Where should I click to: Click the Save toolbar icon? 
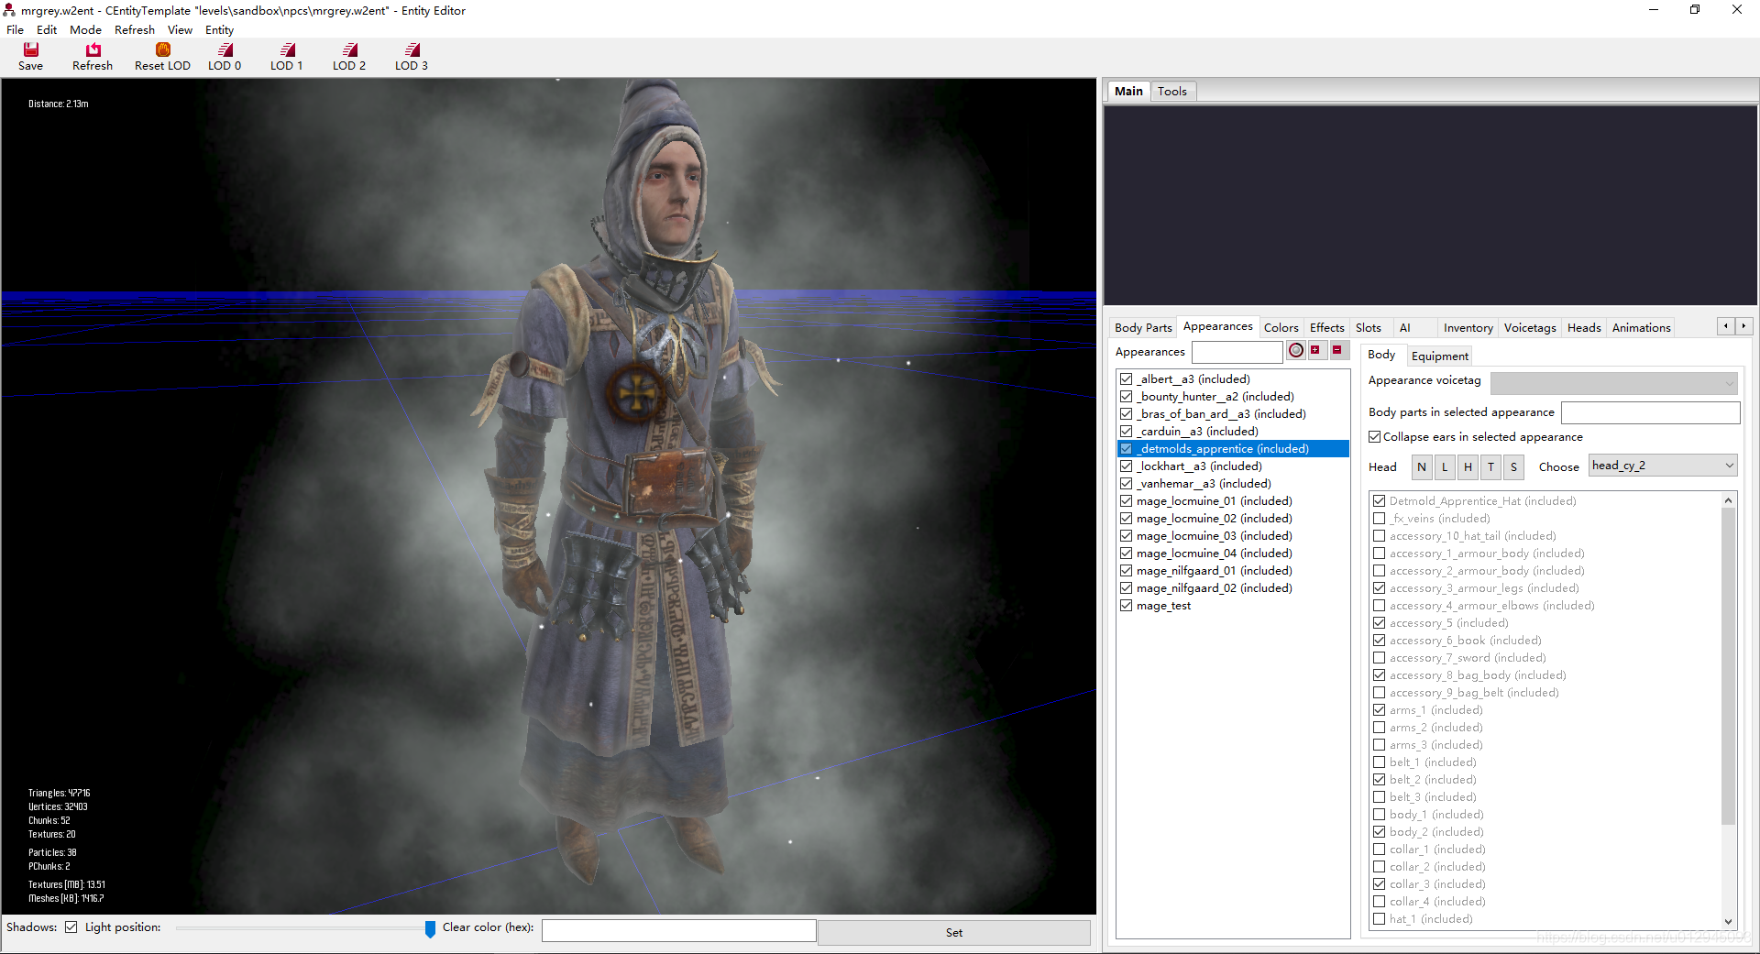click(31, 49)
